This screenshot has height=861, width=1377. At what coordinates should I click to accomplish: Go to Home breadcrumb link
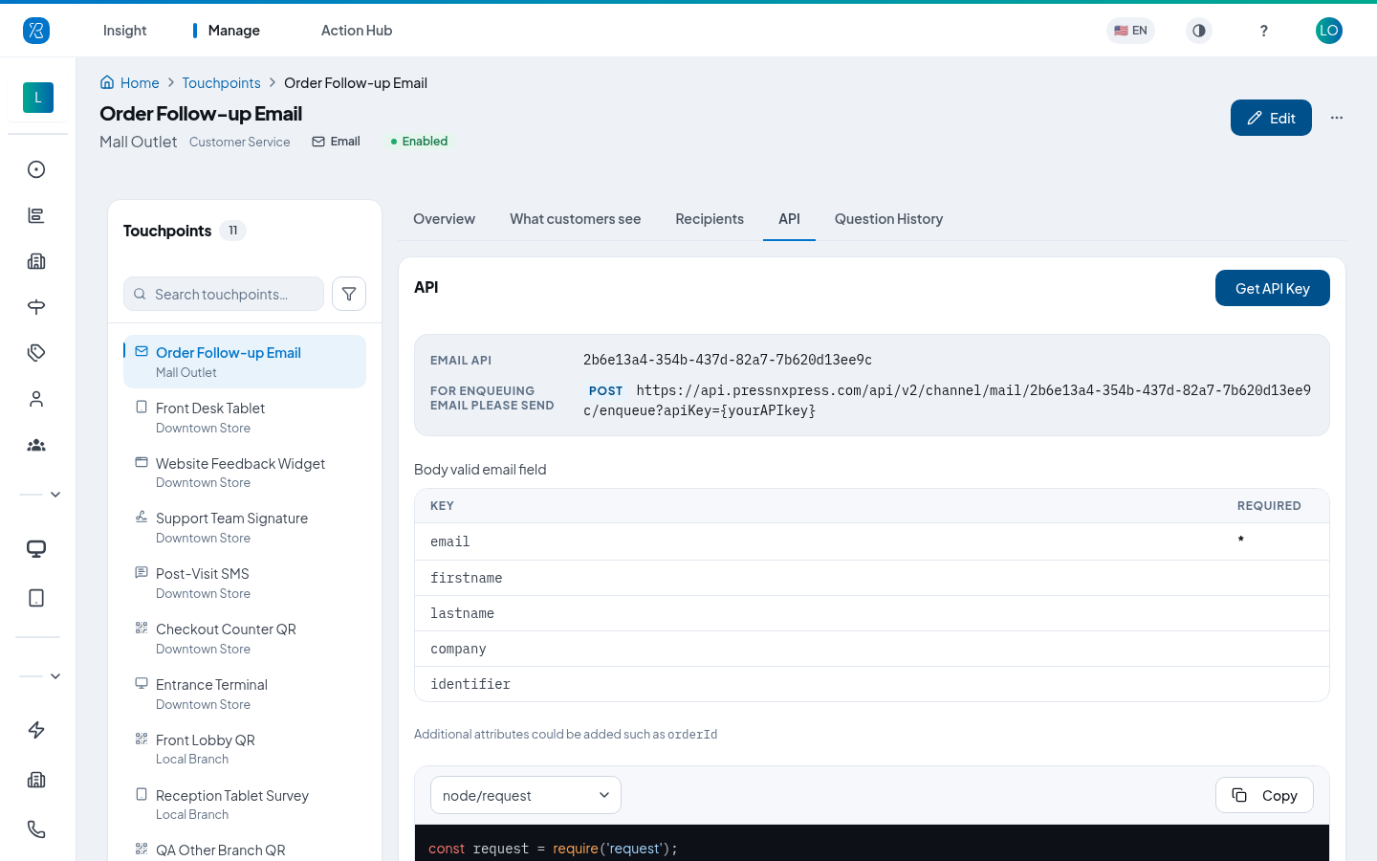pyautogui.click(x=140, y=83)
